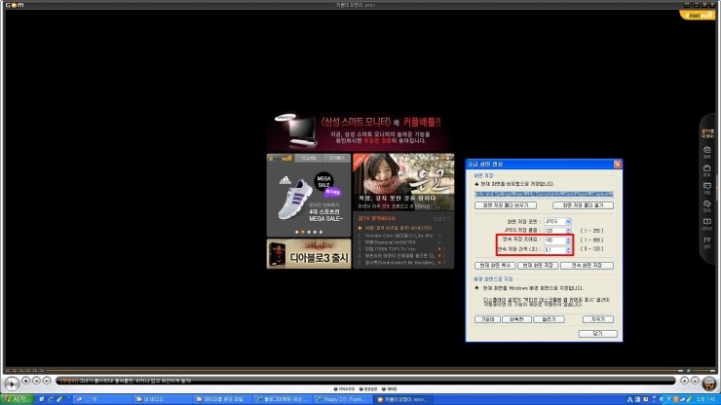
Task: Click the round GOM TV button
Action: click(x=709, y=383)
